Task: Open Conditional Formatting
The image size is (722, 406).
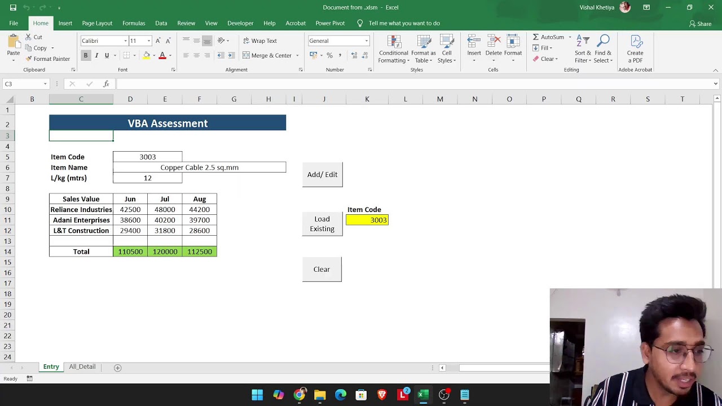Action: 394,50
